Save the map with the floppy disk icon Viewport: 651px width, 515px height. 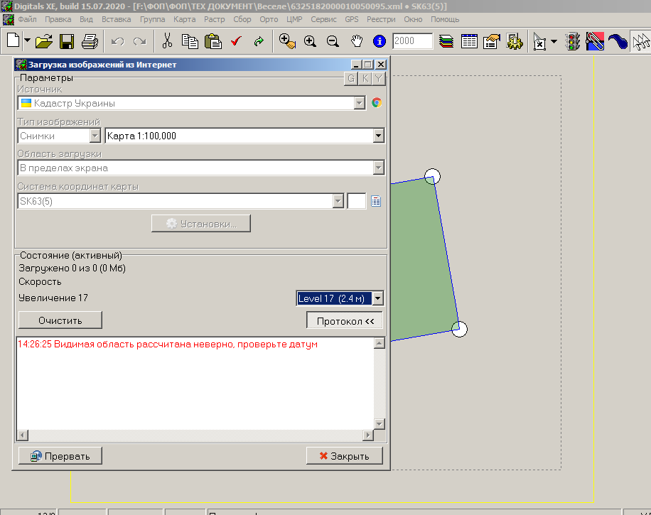67,41
